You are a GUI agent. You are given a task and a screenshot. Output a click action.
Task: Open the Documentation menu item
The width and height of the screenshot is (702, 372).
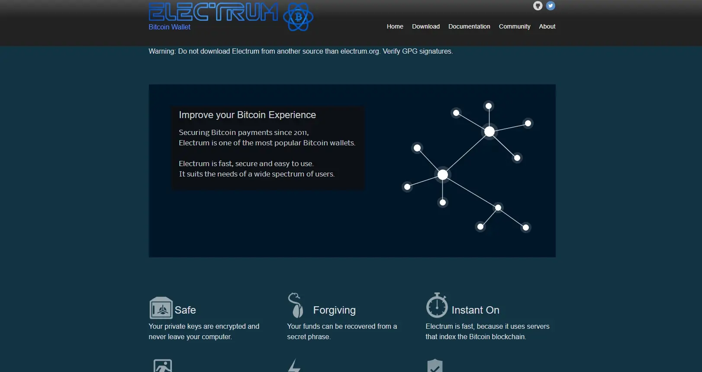pos(469,26)
